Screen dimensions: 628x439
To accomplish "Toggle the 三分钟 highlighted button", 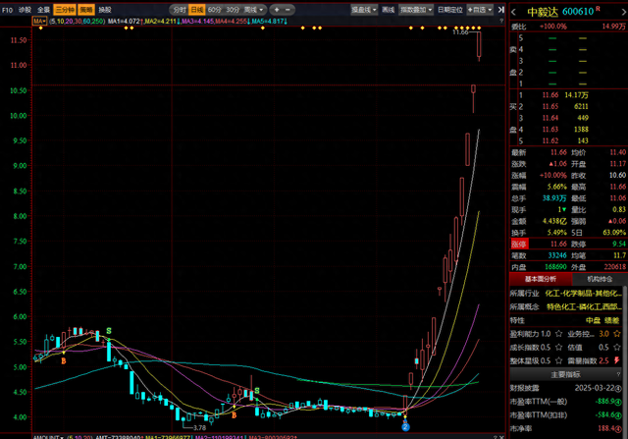I will (65, 10).
